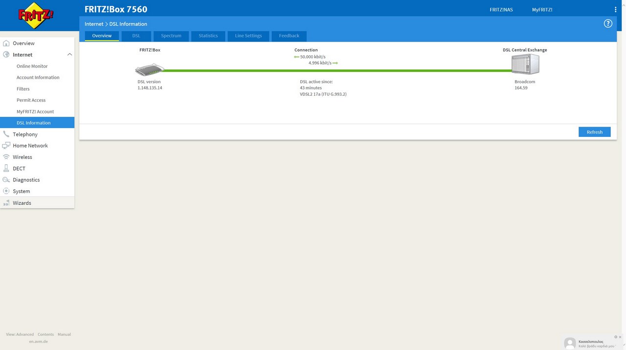Click the 4.996 kbit/s upstream value
Viewport: 626px width, 350px height.
[320, 63]
